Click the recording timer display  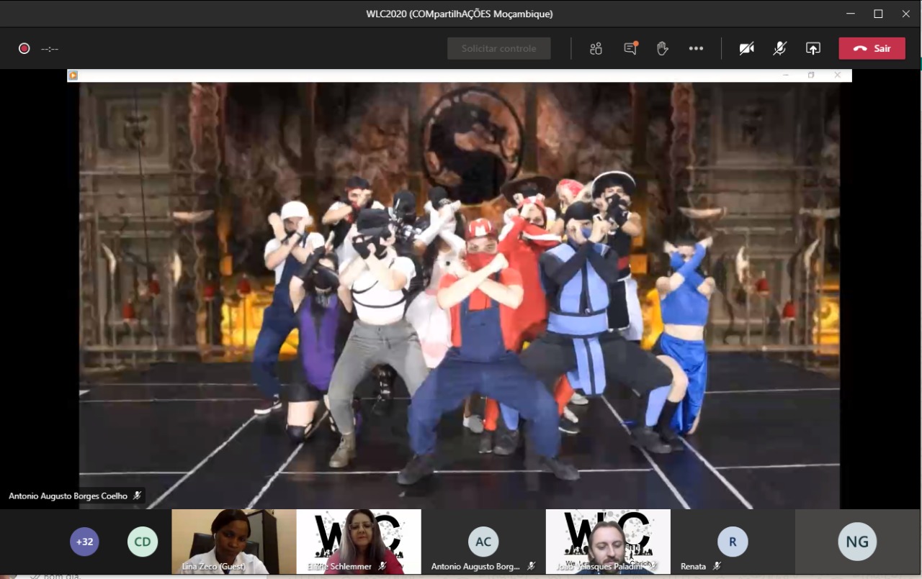[50, 49]
